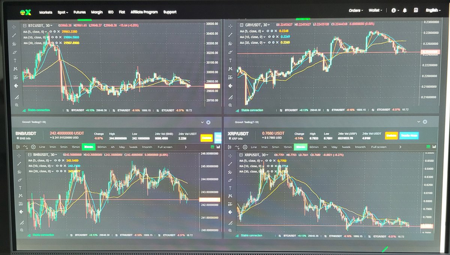
Task: Expand the Wallet dropdown
Action: tap(376, 10)
